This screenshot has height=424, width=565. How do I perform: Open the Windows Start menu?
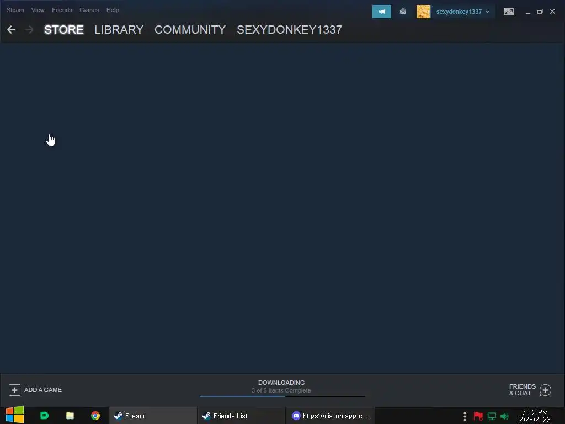(15, 415)
